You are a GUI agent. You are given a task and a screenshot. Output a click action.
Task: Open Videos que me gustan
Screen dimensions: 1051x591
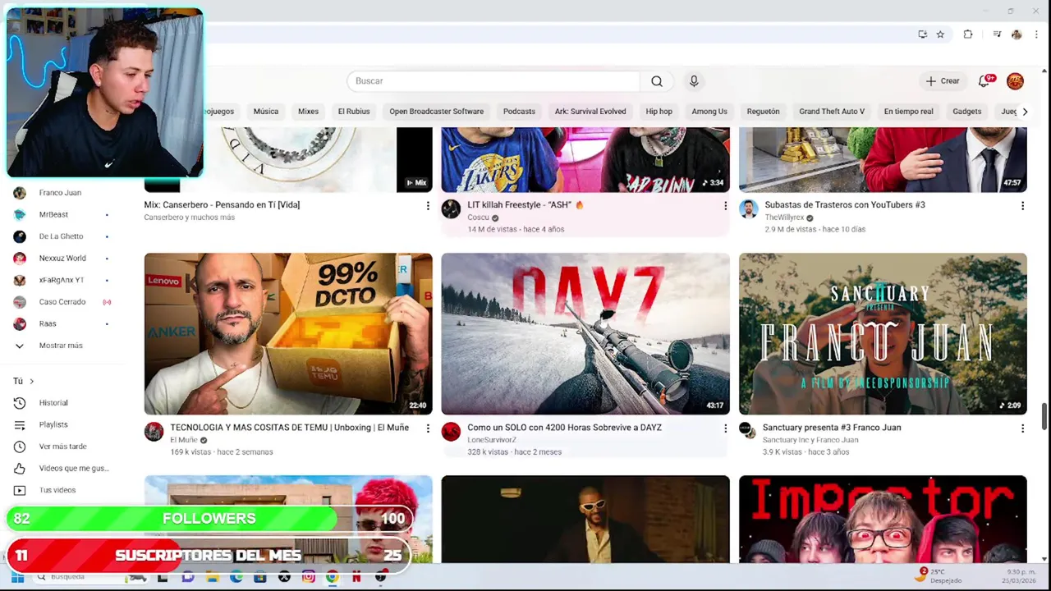point(61,468)
